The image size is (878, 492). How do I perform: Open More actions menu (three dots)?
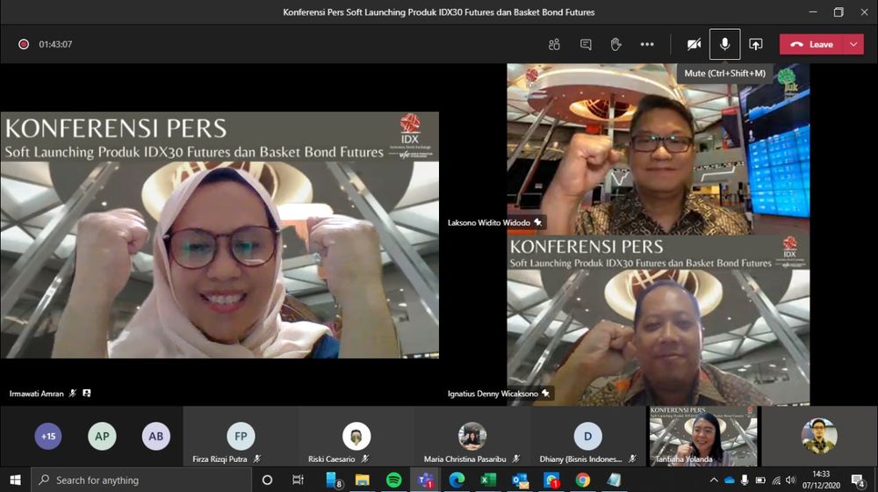pyautogui.click(x=647, y=45)
